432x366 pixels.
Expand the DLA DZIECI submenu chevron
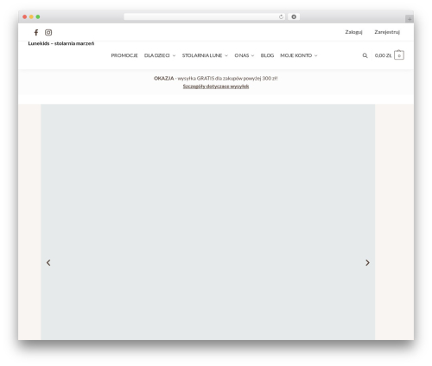174,55
